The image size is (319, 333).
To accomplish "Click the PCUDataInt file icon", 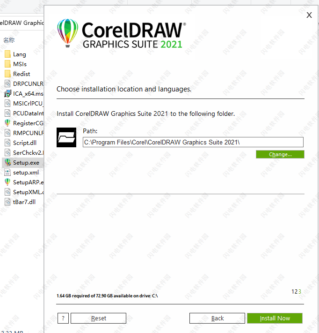I will coord(7,113).
